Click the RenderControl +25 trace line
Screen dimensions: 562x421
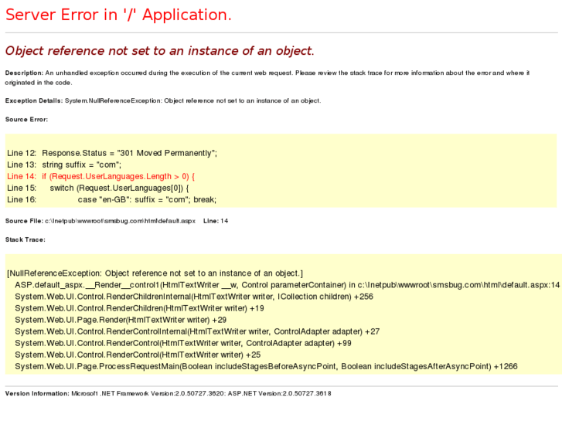click(x=138, y=355)
